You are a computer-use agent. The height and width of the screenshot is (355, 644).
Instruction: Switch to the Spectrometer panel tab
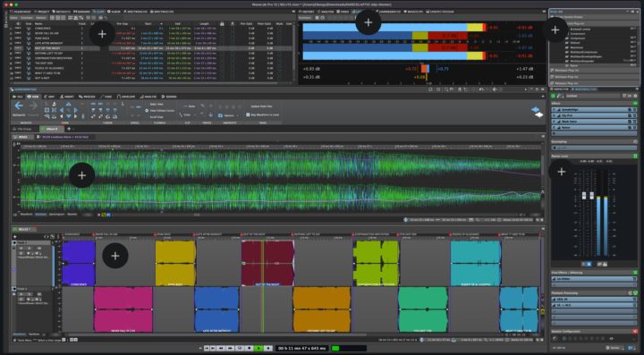pos(136,12)
